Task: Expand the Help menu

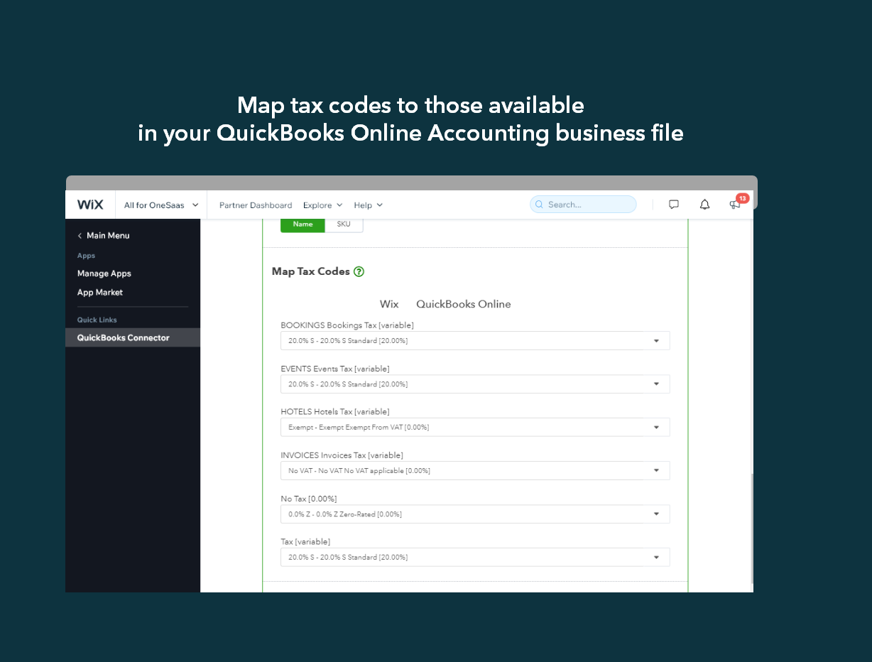Action: 368,205
